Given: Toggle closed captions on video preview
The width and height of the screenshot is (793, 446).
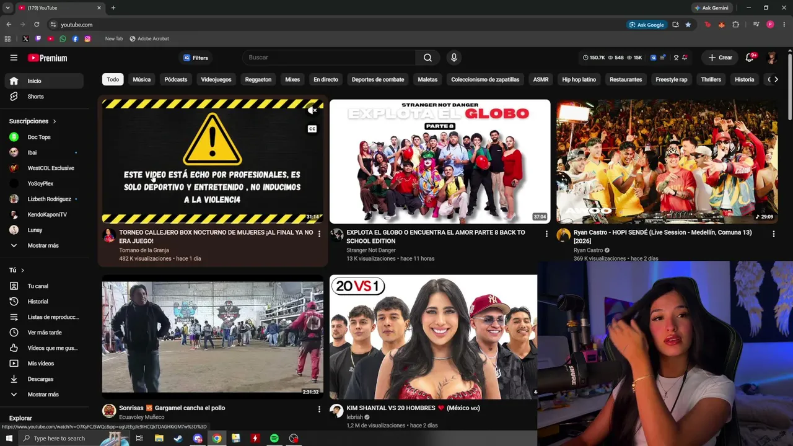Looking at the screenshot, I should pyautogui.click(x=312, y=129).
